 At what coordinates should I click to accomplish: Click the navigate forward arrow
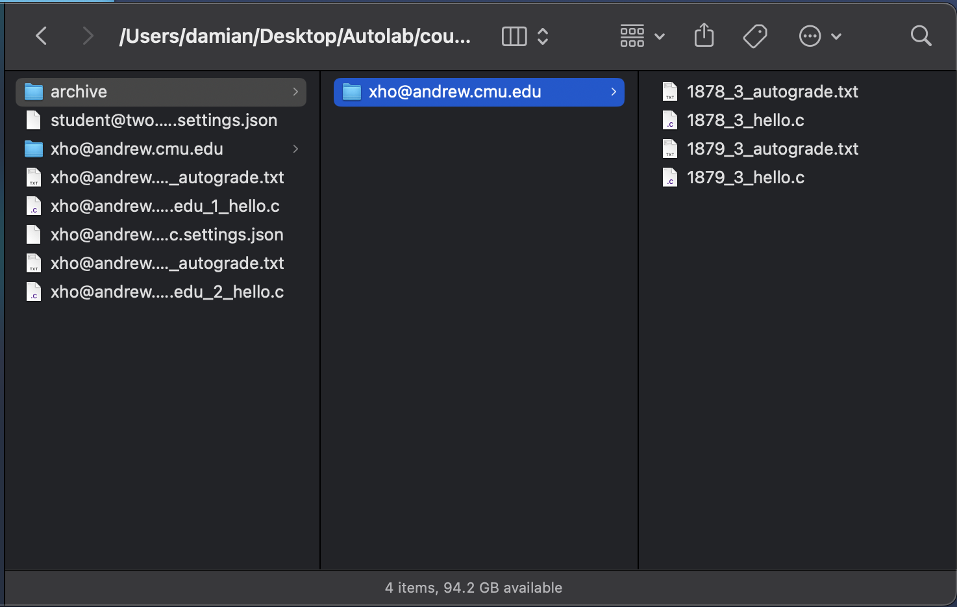88,36
